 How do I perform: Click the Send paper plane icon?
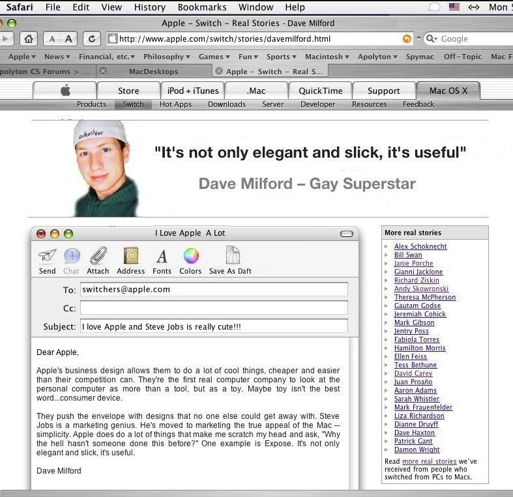point(47,255)
